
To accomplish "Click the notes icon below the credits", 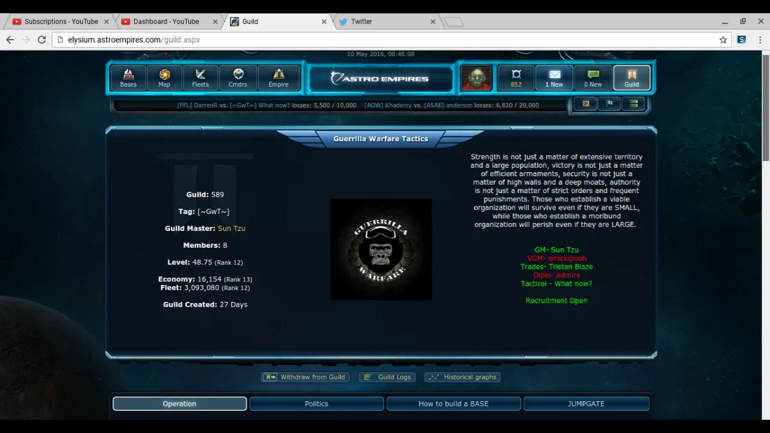I will pyautogui.click(x=585, y=104).
